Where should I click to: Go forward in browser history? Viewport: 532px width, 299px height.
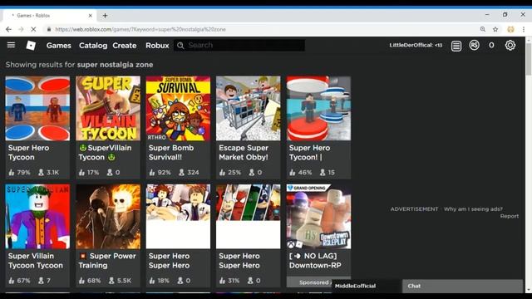[21, 30]
